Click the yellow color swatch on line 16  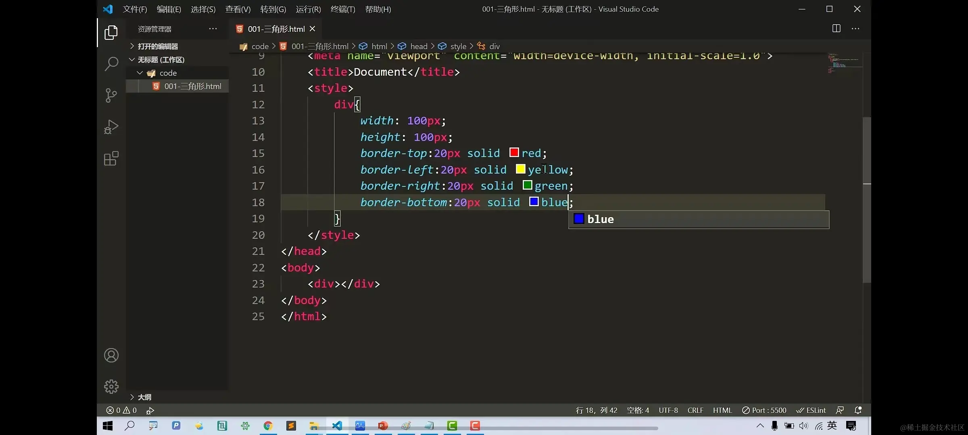coord(520,169)
